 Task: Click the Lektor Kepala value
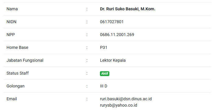tap(113, 60)
